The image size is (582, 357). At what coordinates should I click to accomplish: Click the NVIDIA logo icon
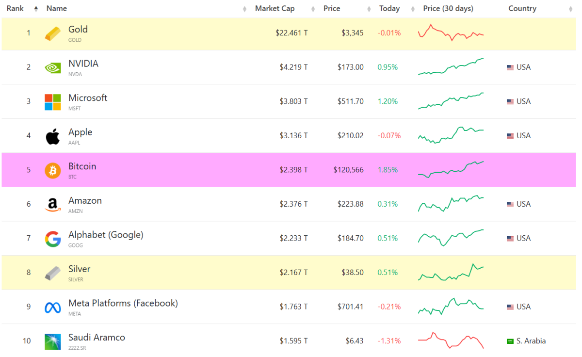53,68
